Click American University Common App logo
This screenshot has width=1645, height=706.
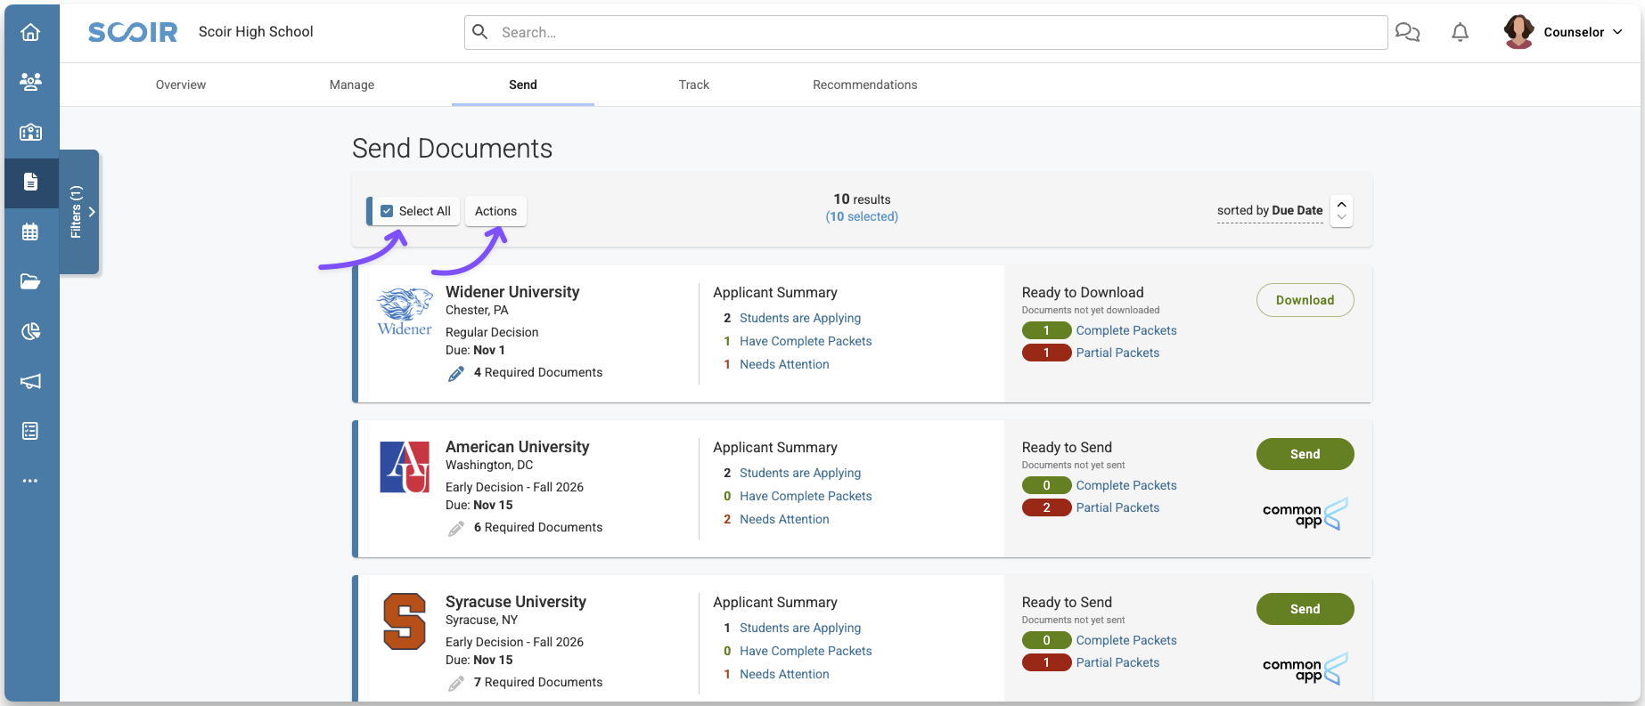pos(1305,514)
